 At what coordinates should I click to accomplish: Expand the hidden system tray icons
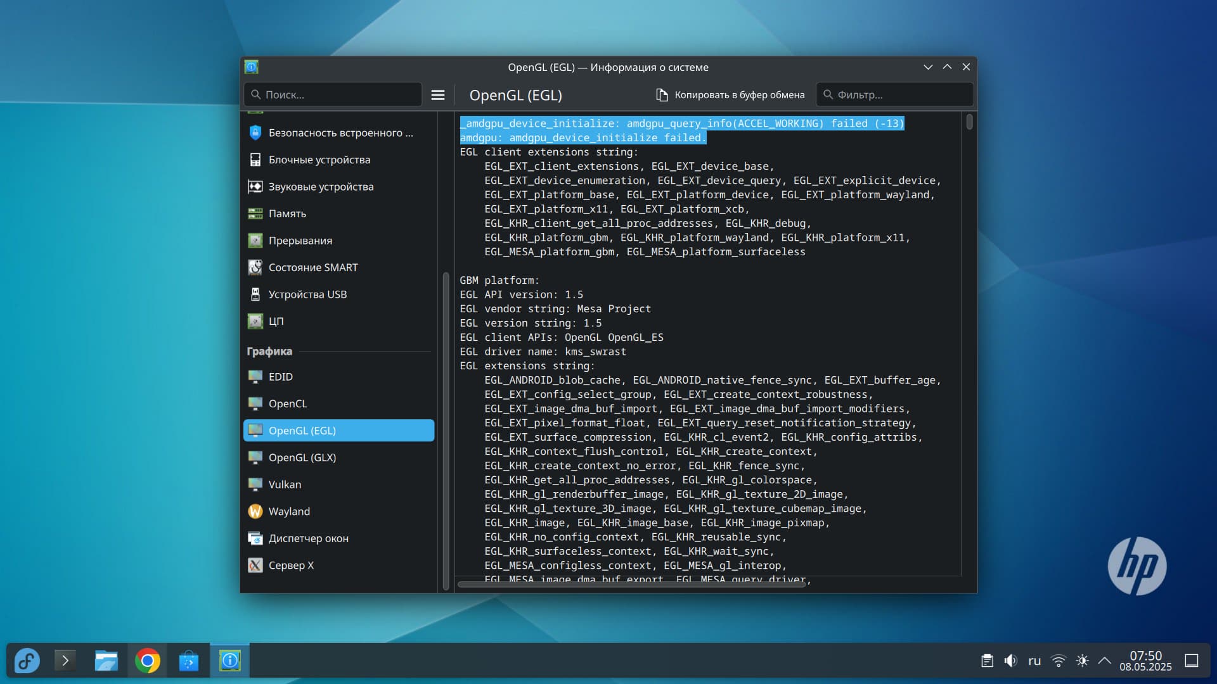click(x=1104, y=661)
